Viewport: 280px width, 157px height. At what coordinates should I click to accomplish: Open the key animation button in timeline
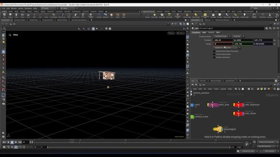(x=247, y=144)
